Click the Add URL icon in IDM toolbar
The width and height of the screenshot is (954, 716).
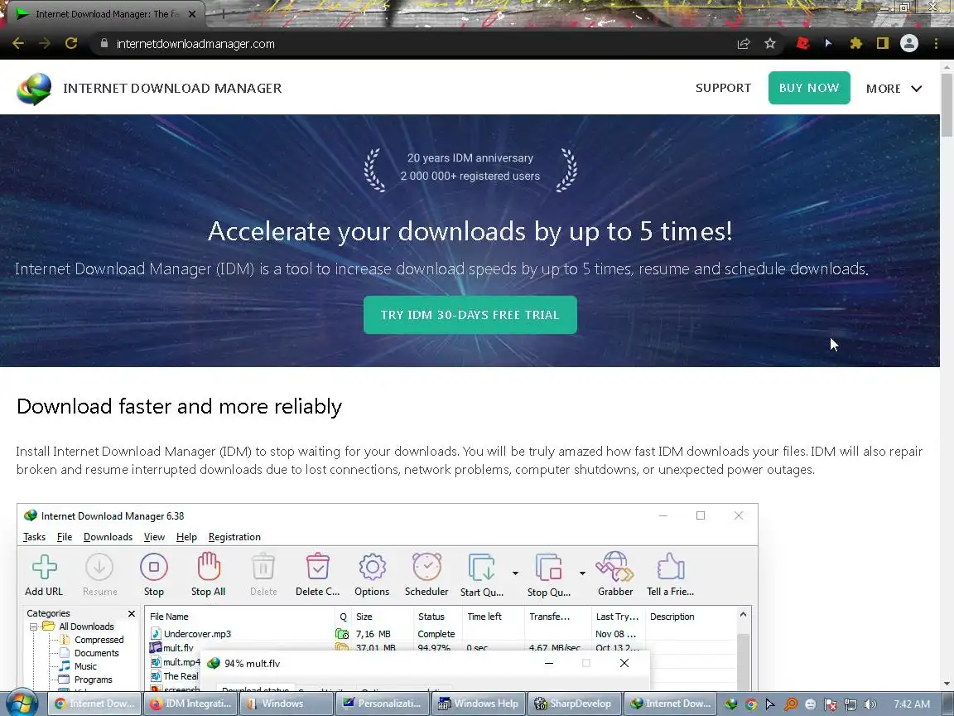45,567
